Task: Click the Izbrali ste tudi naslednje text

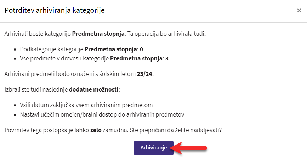Action: pyautogui.click(x=36, y=89)
